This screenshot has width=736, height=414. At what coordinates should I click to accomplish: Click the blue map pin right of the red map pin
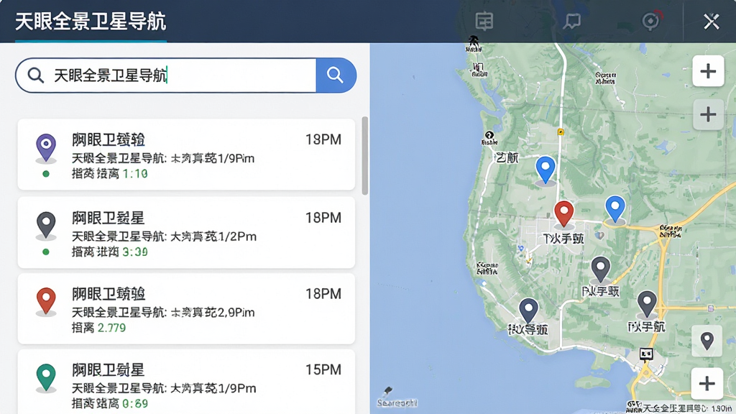(615, 209)
